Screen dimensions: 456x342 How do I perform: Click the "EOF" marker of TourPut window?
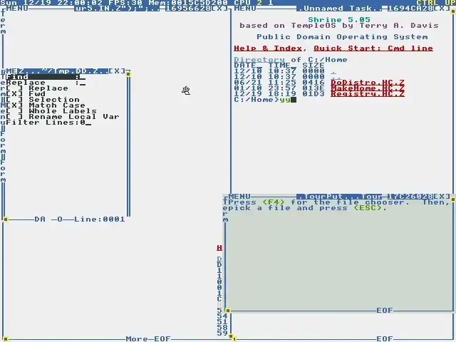[x=385, y=311]
